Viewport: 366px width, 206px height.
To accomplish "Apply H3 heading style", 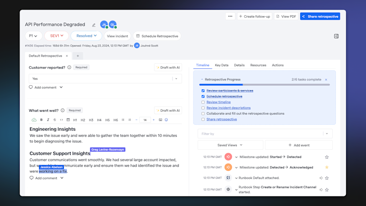I will (91, 120).
